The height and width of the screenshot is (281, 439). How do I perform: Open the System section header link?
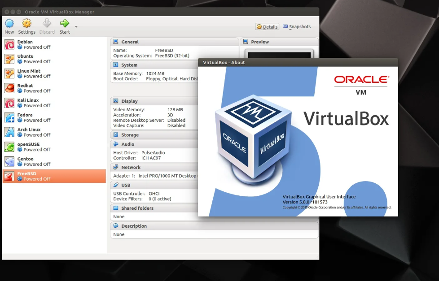(129, 65)
